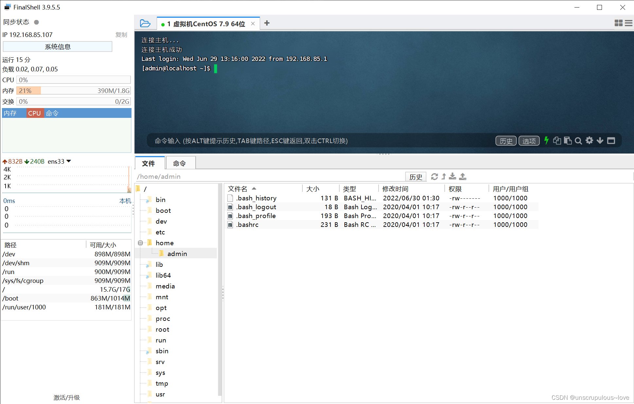Toggle 内存 sort in process panel
Image resolution: width=634 pixels, height=404 pixels.
(10, 113)
